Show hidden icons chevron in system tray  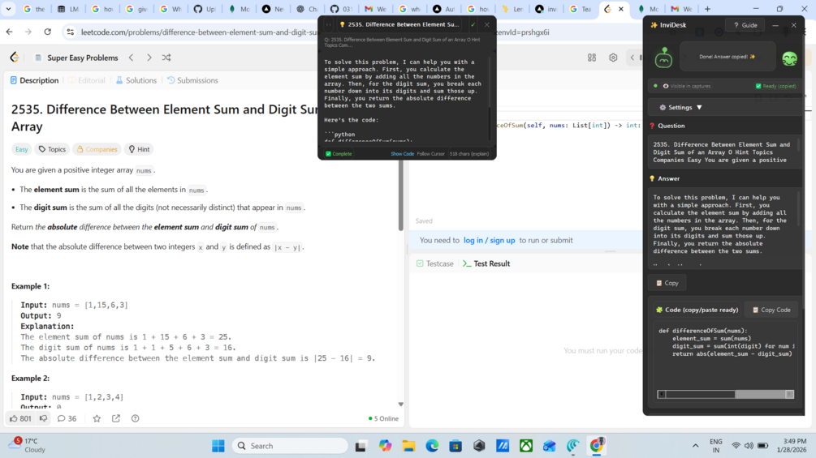[x=695, y=446]
